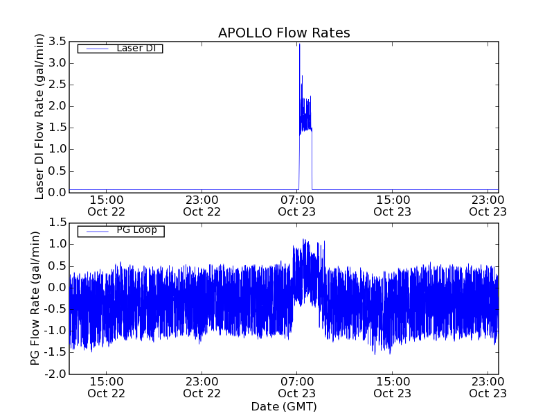
Task: Click "15:00 Oct 23" under the PG Loop plot
Action: (393, 388)
